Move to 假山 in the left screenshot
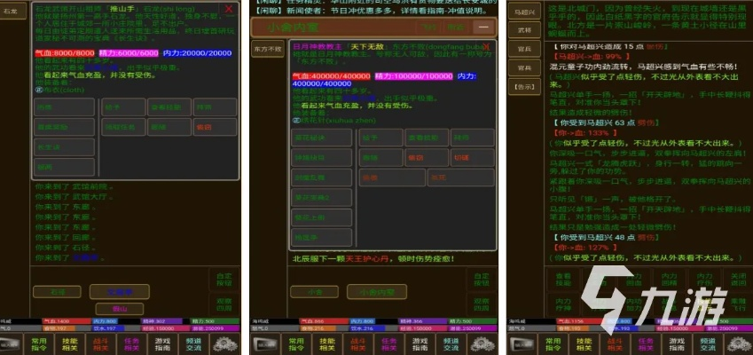 click(119, 309)
